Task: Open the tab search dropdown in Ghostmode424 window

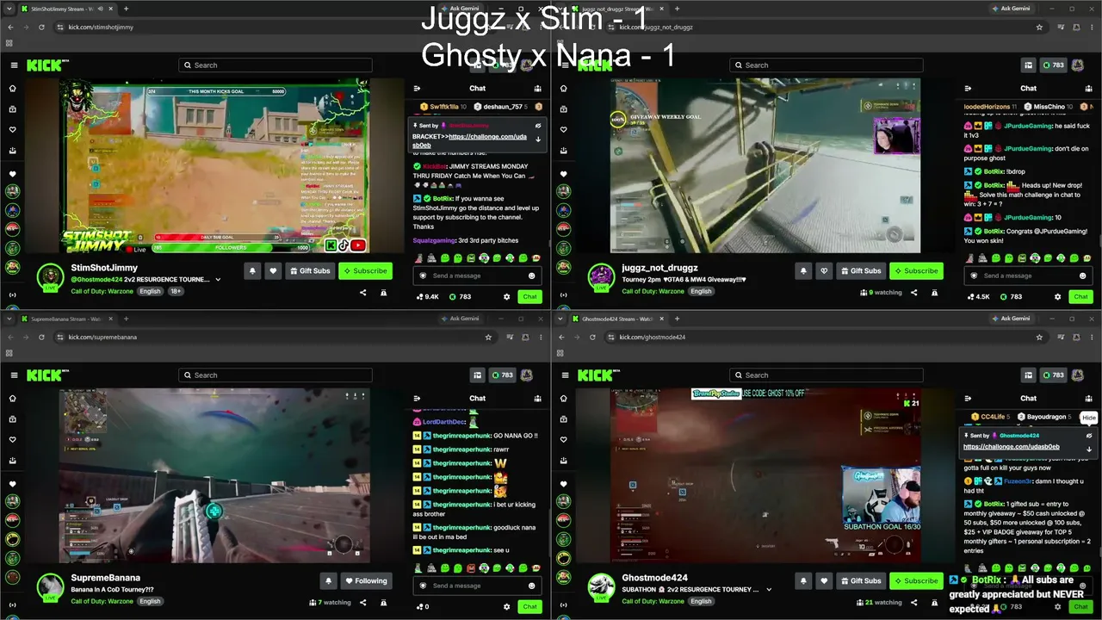Action: point(560,319)
